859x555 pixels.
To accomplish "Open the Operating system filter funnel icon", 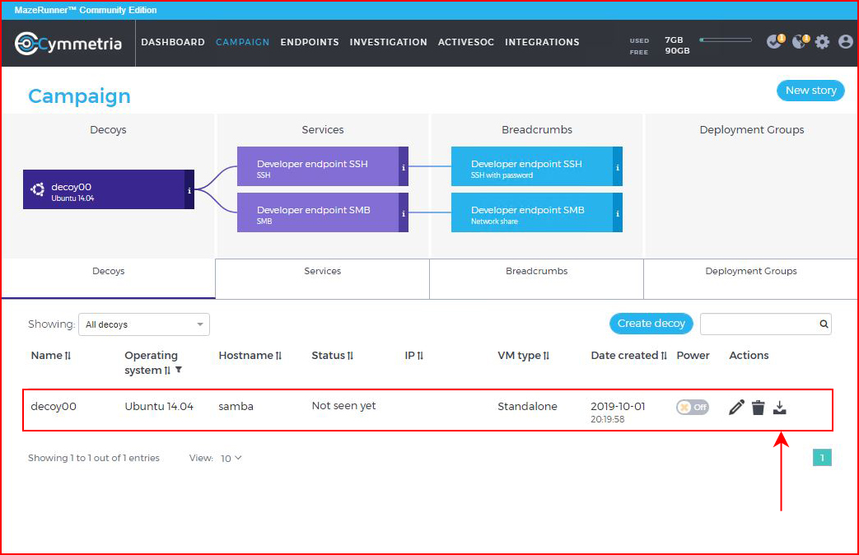I will 179,370.
